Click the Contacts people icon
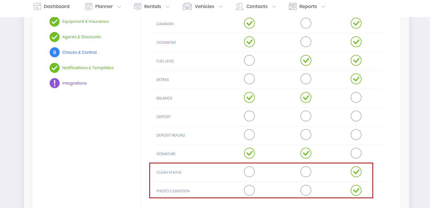Viewport: 430px width, 208px height. 239,6
